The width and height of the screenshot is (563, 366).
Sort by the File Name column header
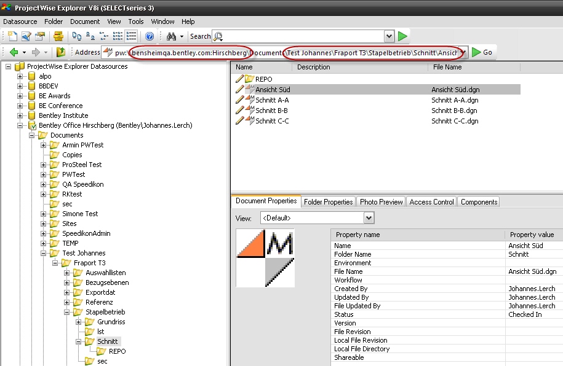474,67
